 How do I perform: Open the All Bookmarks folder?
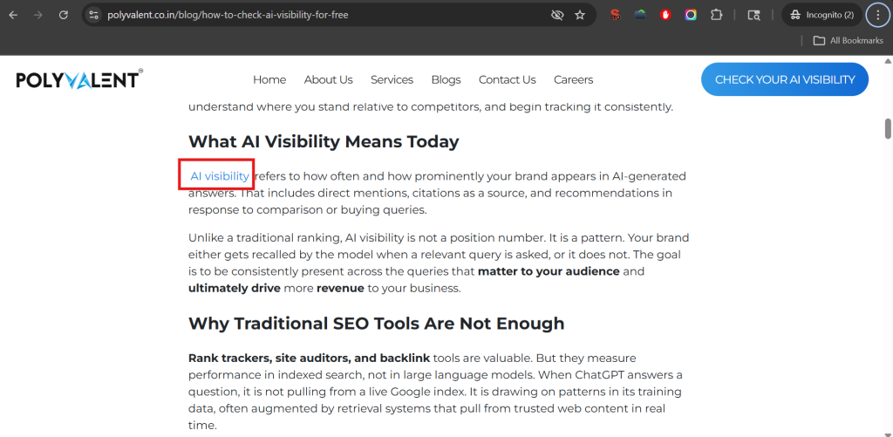point(848,40)
